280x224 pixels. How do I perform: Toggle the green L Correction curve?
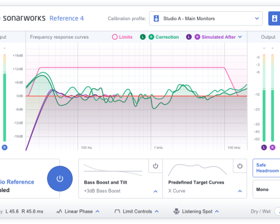click(x=143, y=37)
